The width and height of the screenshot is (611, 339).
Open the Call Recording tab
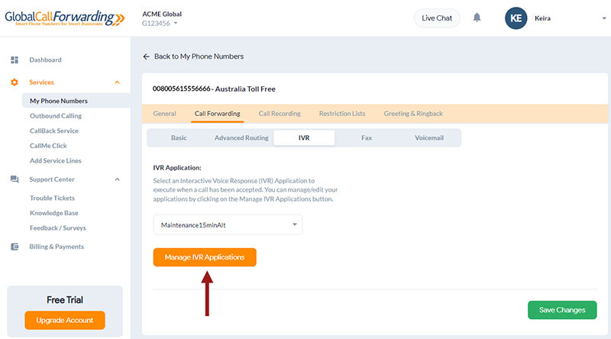tap(280, 114)
